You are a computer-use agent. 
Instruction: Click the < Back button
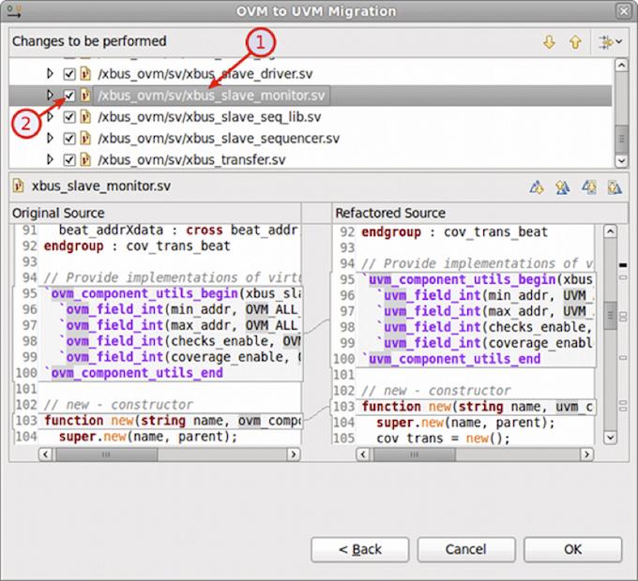[360, 550]
